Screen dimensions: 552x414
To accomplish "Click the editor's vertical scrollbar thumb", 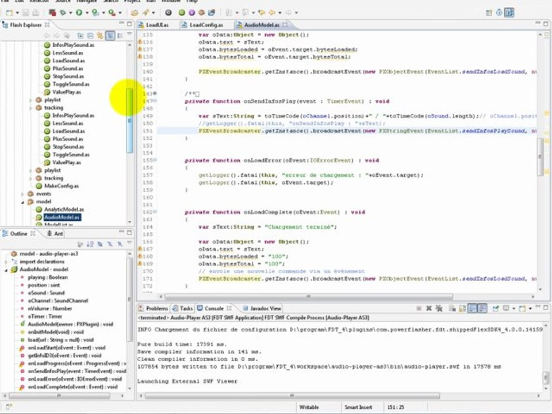I will click(x=540, y=157).
